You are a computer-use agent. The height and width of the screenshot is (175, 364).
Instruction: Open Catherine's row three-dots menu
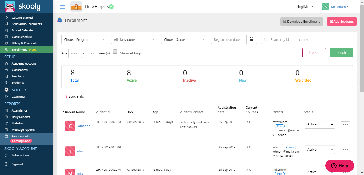[345, 124]
